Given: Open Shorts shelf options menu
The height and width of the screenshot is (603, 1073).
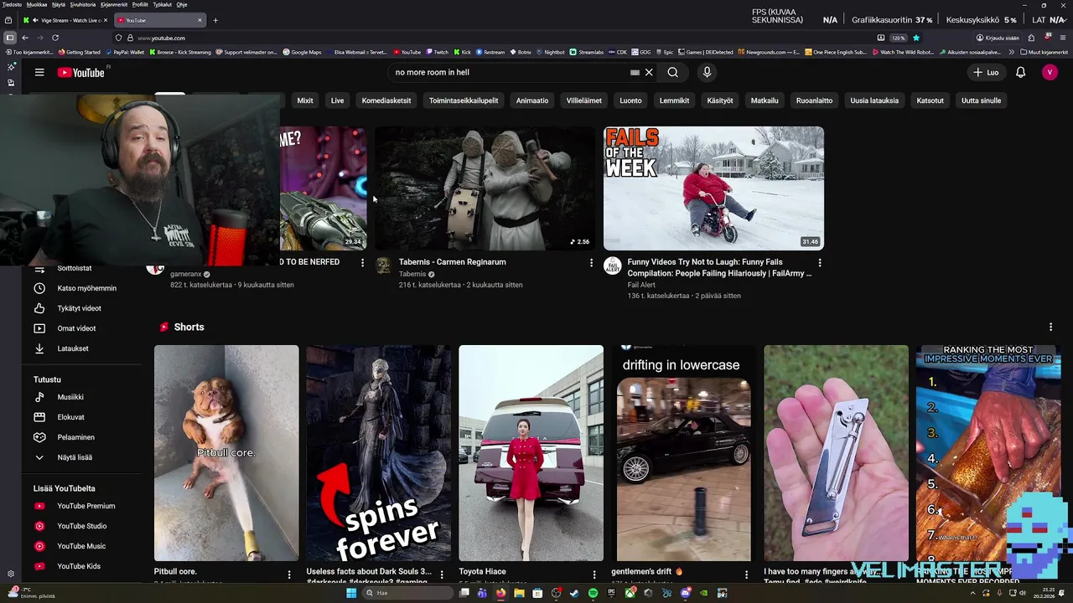Looking at the screenshot, I should (x=1050, y=327).
